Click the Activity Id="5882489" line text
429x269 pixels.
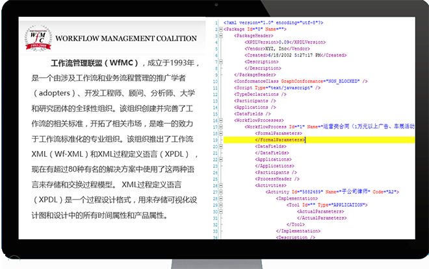pos(332,192)
